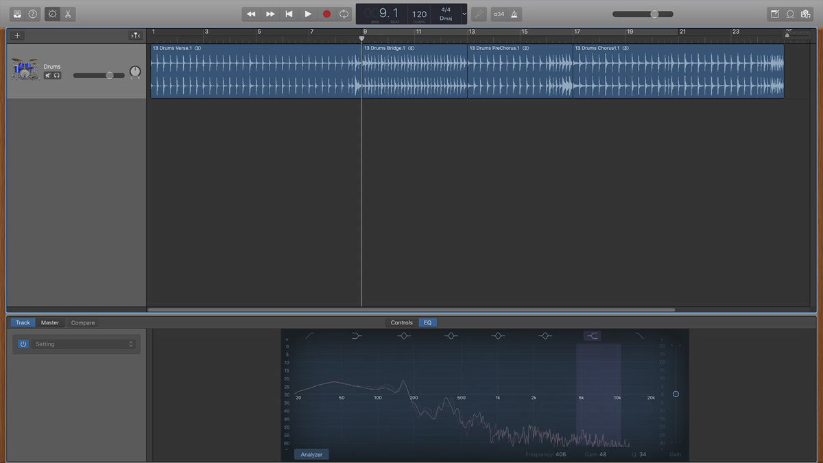Open the Library panel
The height and width of the screenshot is (463, 823).
click(17, 14)
